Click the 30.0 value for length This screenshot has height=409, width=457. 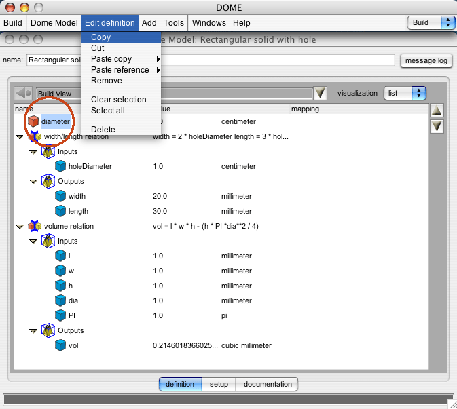[160, 211]
